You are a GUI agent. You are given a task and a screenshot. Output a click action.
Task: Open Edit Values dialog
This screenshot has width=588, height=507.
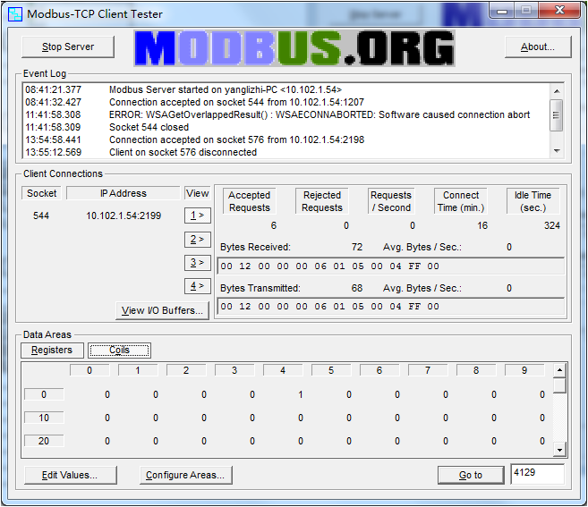click(x=70, y=475)
